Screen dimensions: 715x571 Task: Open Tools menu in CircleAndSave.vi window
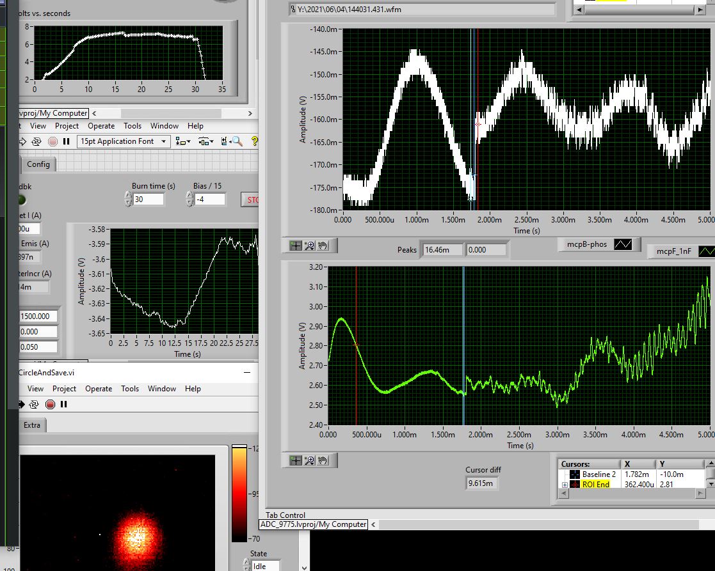[130, 389]
